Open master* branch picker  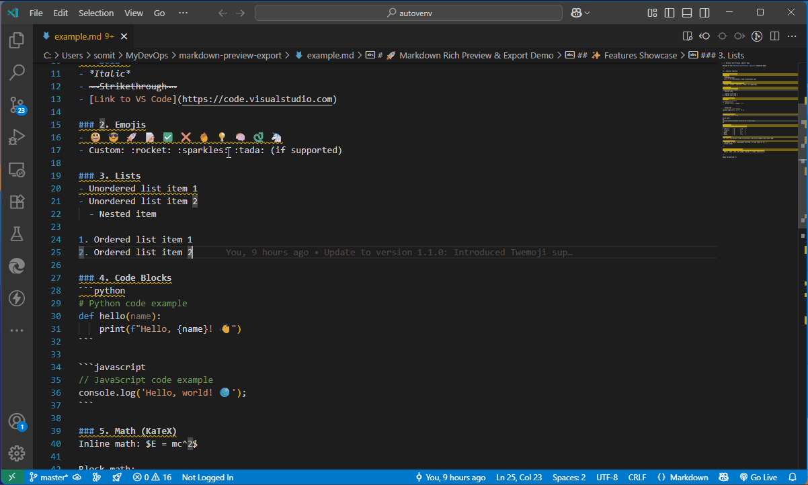coord(48,478)
